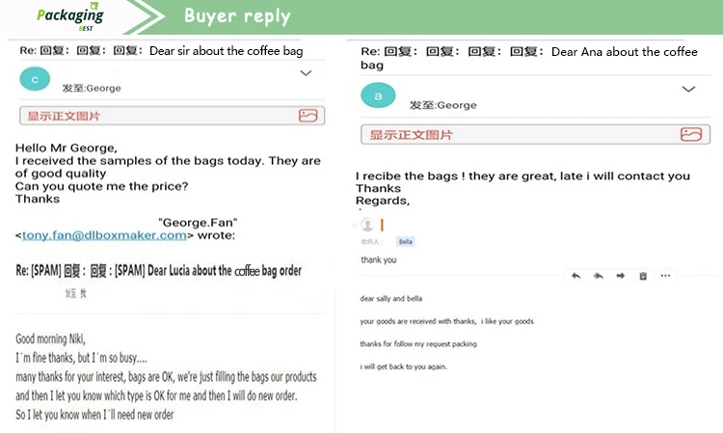723x433 pixels.
Task: Expand details chevron on right email header
Action: [x=688, y=89]
